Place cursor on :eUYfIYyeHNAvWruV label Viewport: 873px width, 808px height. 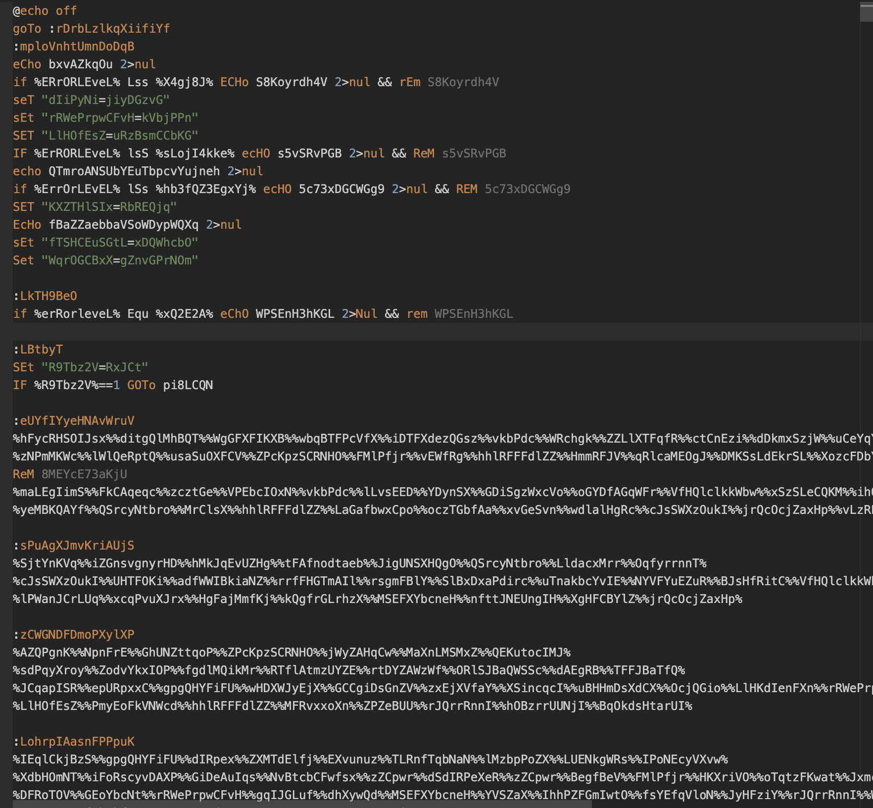(x=74, y=421)
